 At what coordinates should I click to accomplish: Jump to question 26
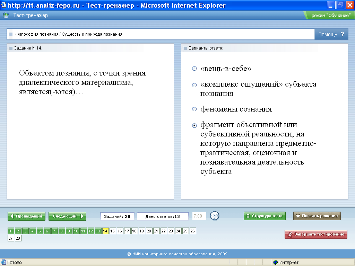[x=193, y=231]
